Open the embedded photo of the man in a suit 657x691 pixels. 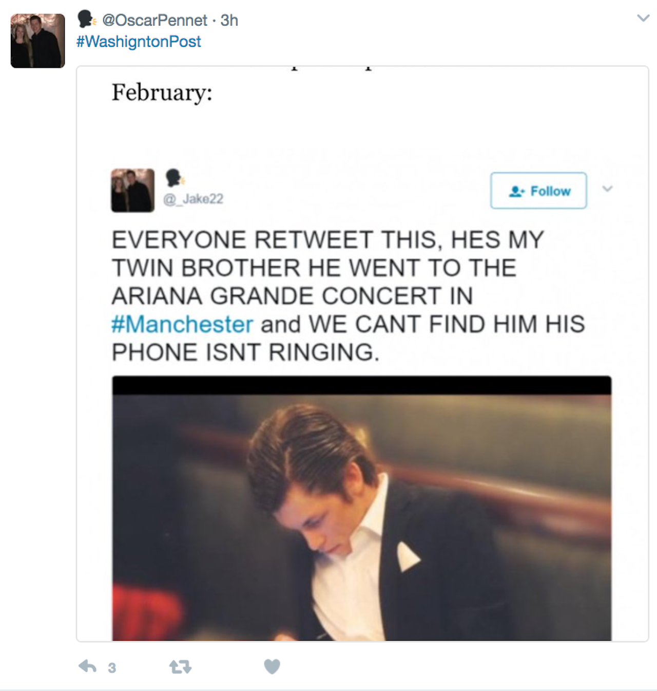click(361, 509)
